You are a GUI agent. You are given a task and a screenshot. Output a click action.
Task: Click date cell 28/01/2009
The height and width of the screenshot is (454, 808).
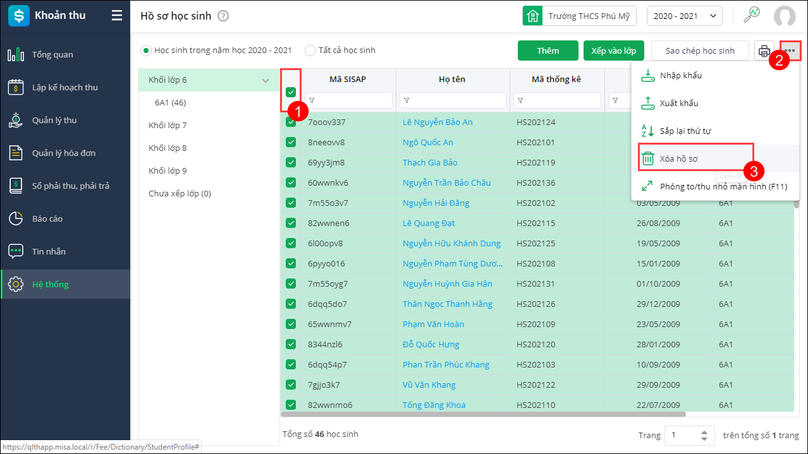tap(658, 344)
